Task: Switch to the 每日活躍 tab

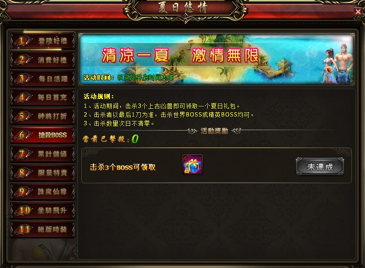Action: click(43, 79)
